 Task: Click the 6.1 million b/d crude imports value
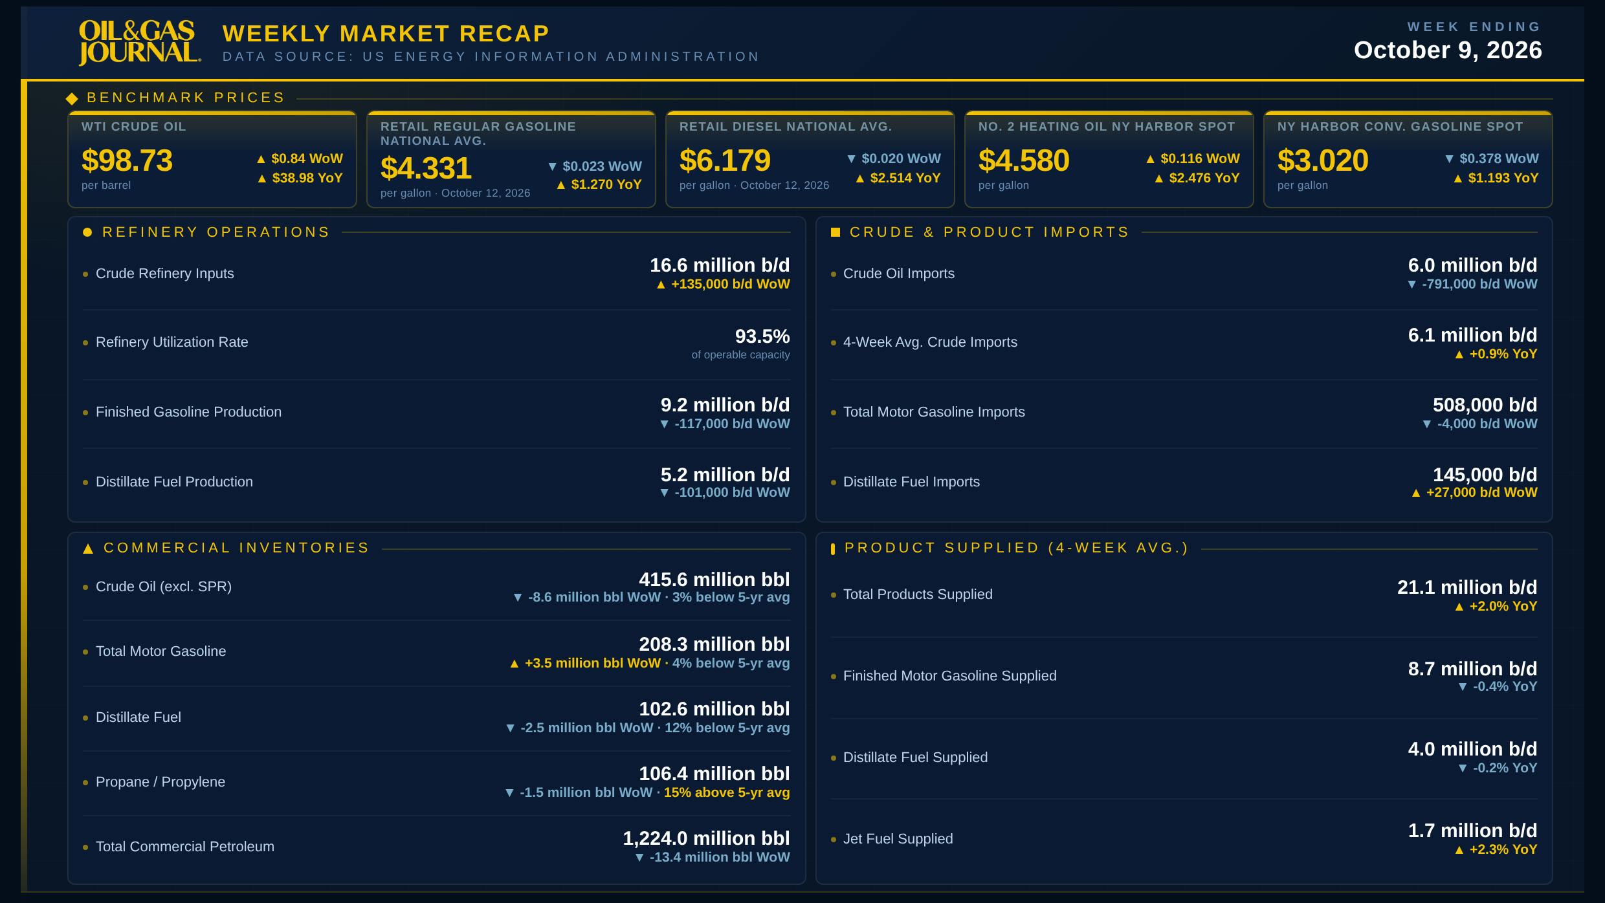click(x=1472, y=335)
